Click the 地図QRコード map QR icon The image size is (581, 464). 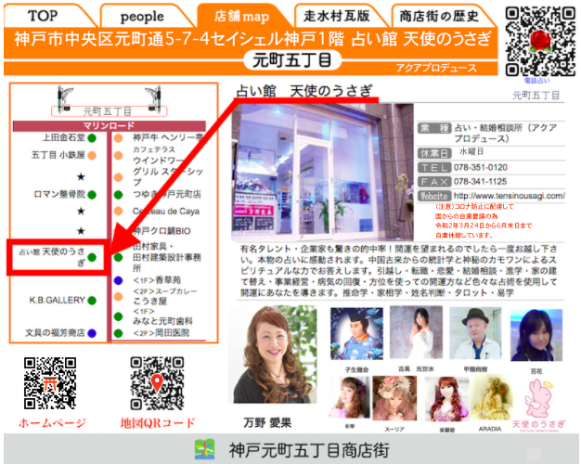158,382
